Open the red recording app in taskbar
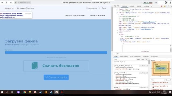The height and width of the screenshot is (96, 172). 62,92
